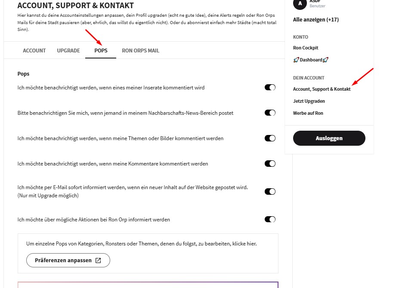Click the Ausloggen button
This screenshot has width=402, height=288.
[x=329, y=138]
